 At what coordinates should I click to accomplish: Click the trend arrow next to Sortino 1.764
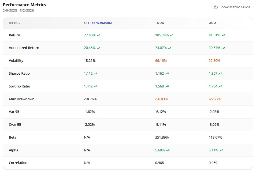[220, 86]
